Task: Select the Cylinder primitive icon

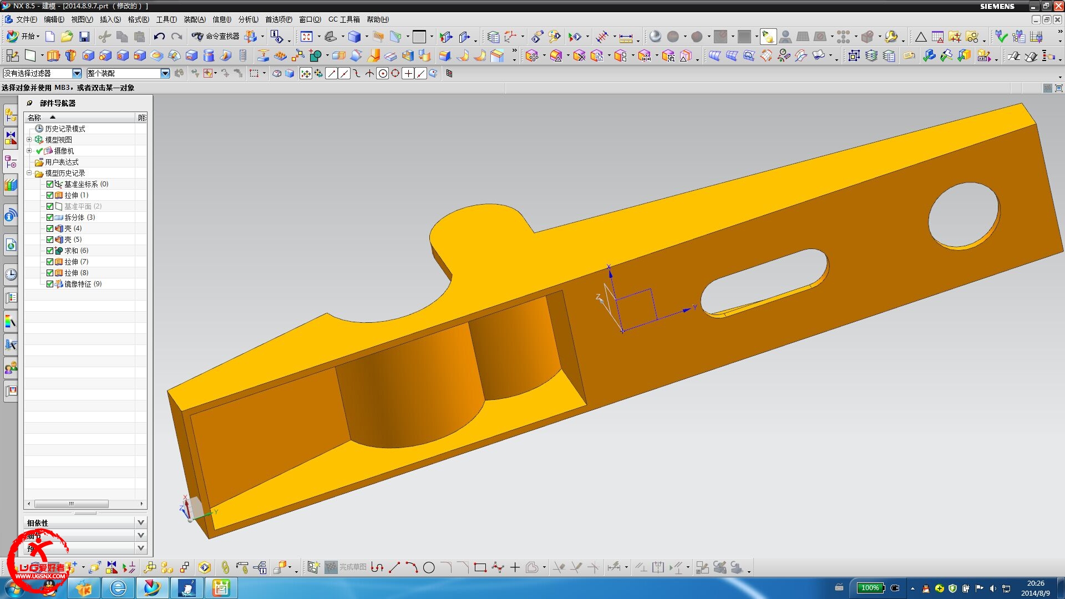Action: [x=209, y=55]
